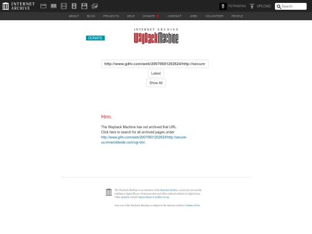Click the upload arrow icon

click(x=252, y=6)
